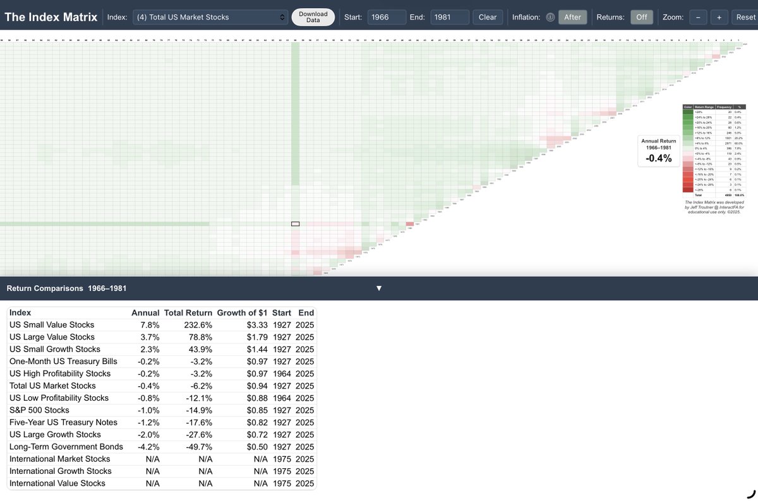Image resolution: width=758 pixels, height=501 pixels.
Task: Select the International Value Stocks row
Action: 162,483
